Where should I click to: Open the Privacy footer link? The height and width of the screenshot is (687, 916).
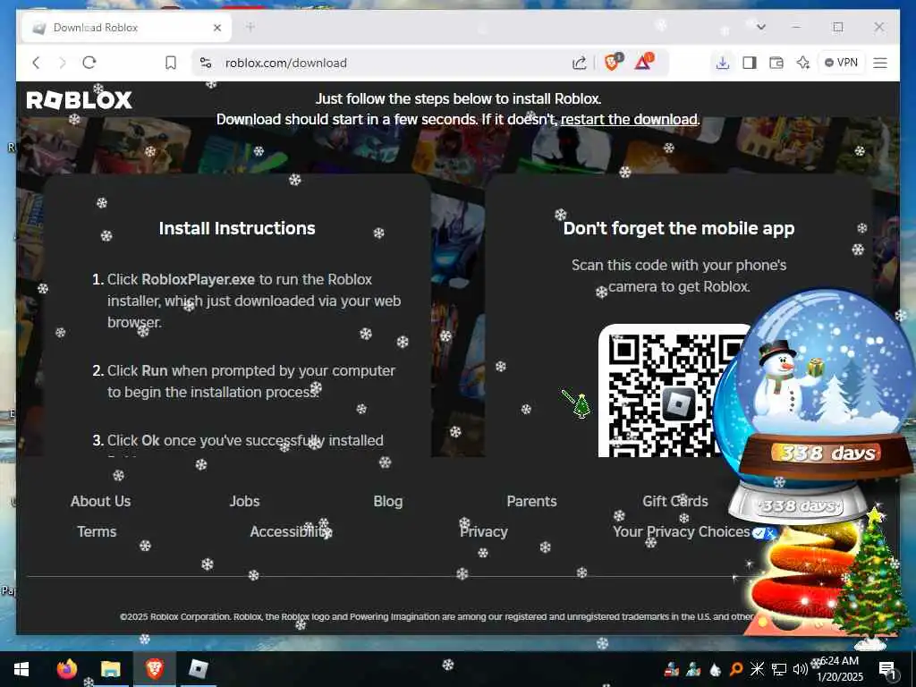pos(484,531)
